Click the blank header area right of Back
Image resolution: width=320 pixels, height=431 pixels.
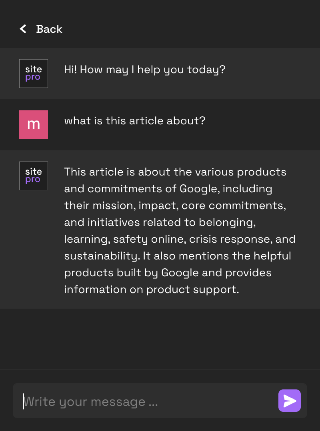[x=192, y=29]
